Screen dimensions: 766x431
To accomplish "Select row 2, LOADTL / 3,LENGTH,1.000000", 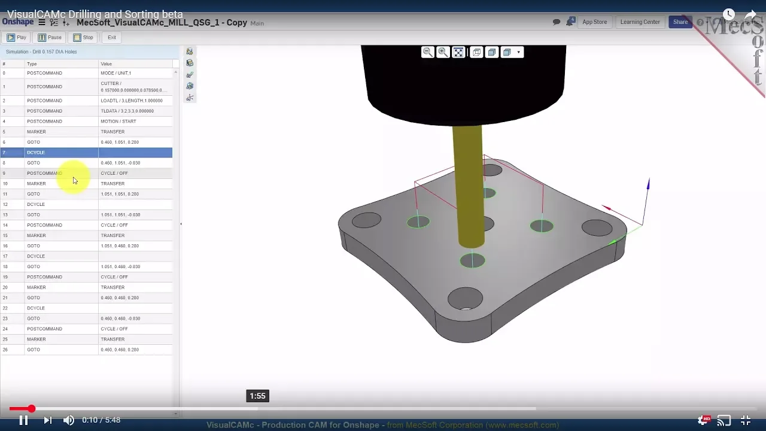I will pyautogui.click(x=86, y=101).
